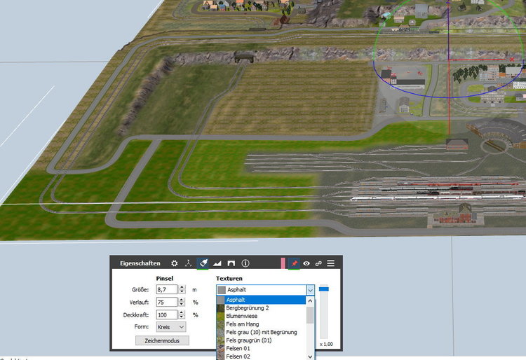Viewport: 526px width, 360px height.
Task: Toggle visibility with the eye icon
Action: pyautogui.click(x=306, y=263)
